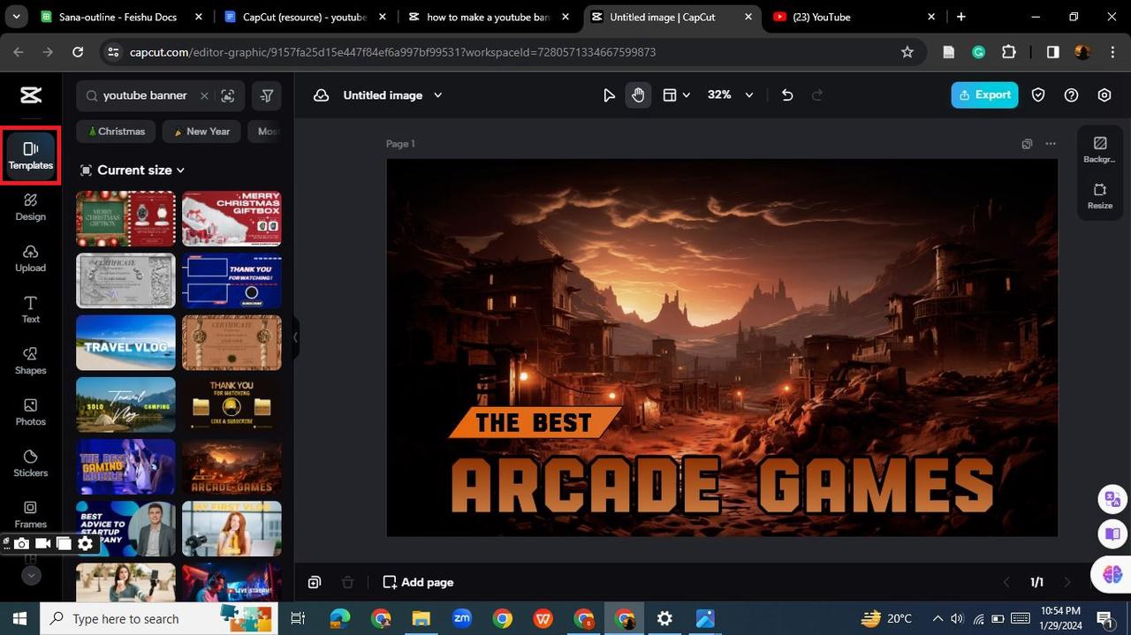The image size is (1131, 635).
Task: Open the Upload panel
Action: (30, 259)
